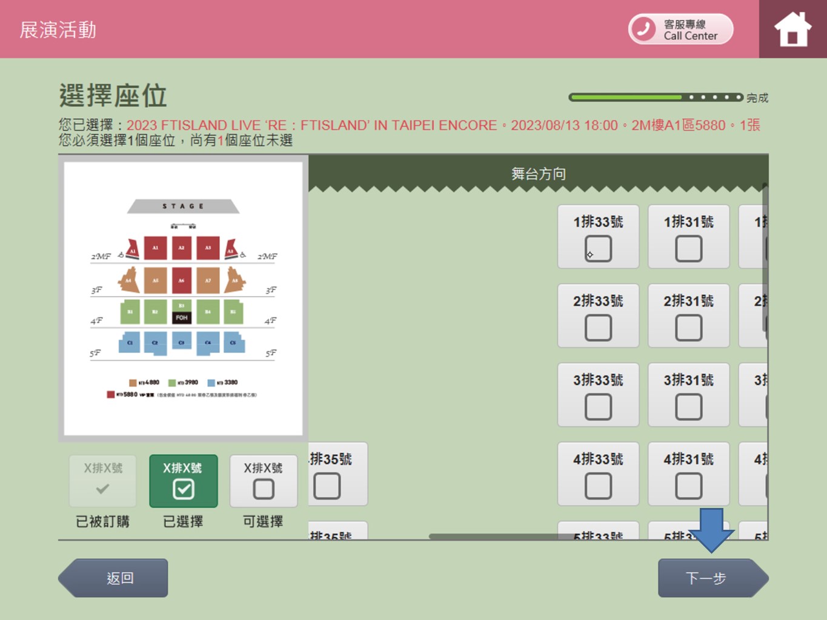This screenshot has height=620, width=827.
Task: Select seat 2排31號 checkbox
Action: 689,328
